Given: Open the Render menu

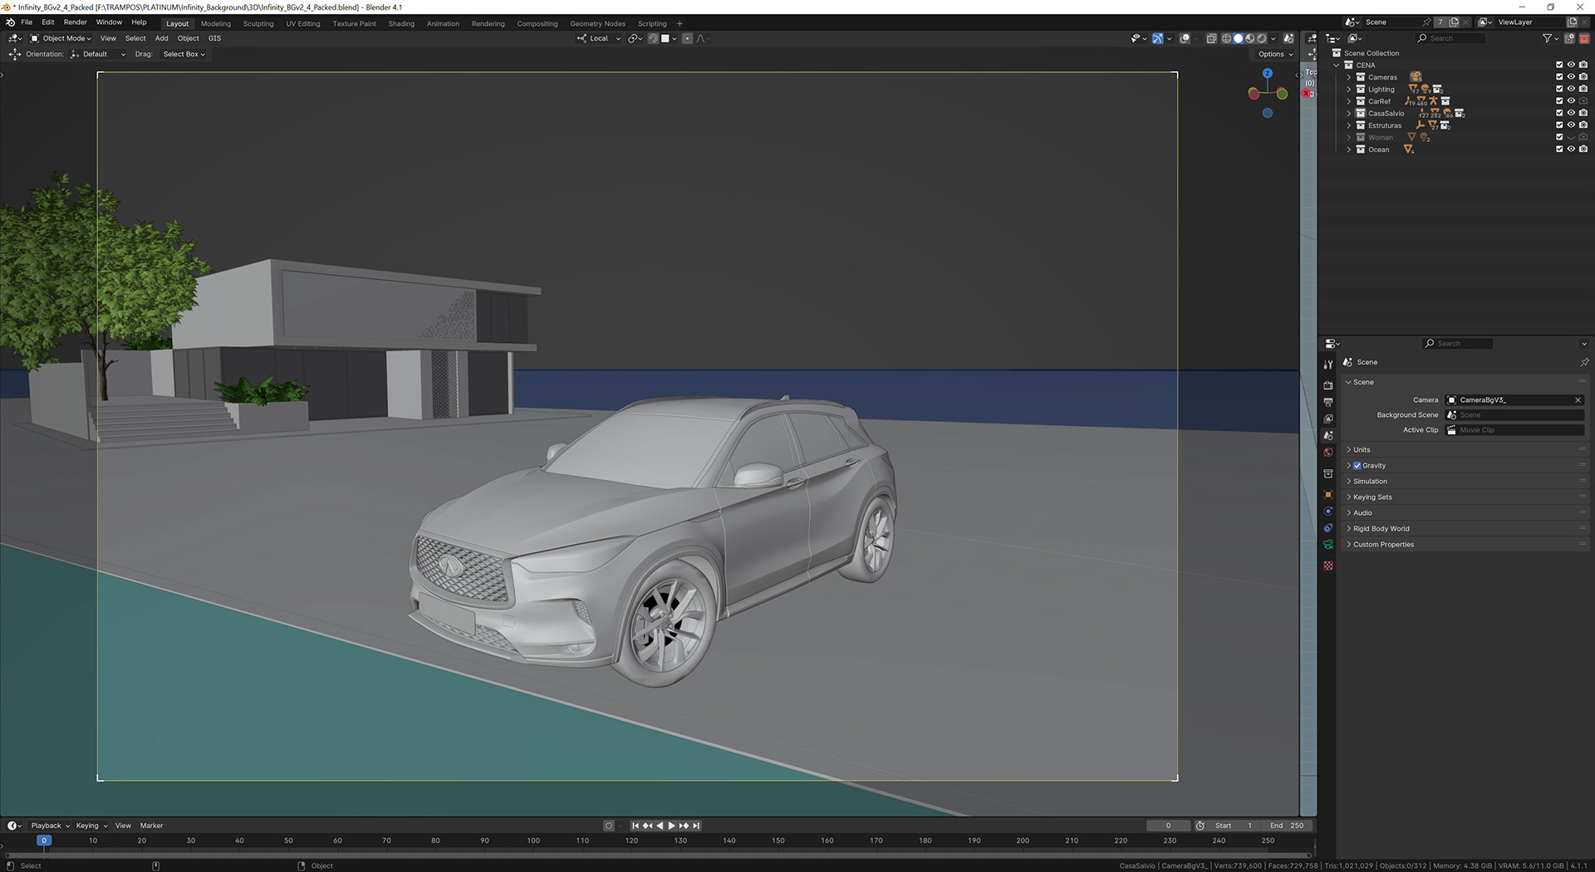Looking at the screenshot, I should [75, 22].
